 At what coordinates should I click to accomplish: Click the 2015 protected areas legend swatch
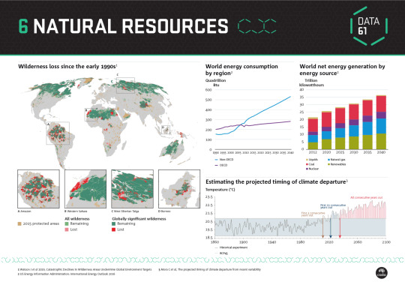pos(19,223)
